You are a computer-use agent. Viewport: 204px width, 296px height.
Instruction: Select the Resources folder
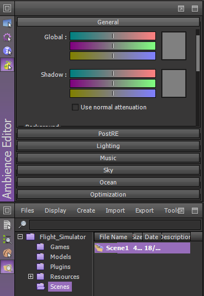tap(65, 277)
